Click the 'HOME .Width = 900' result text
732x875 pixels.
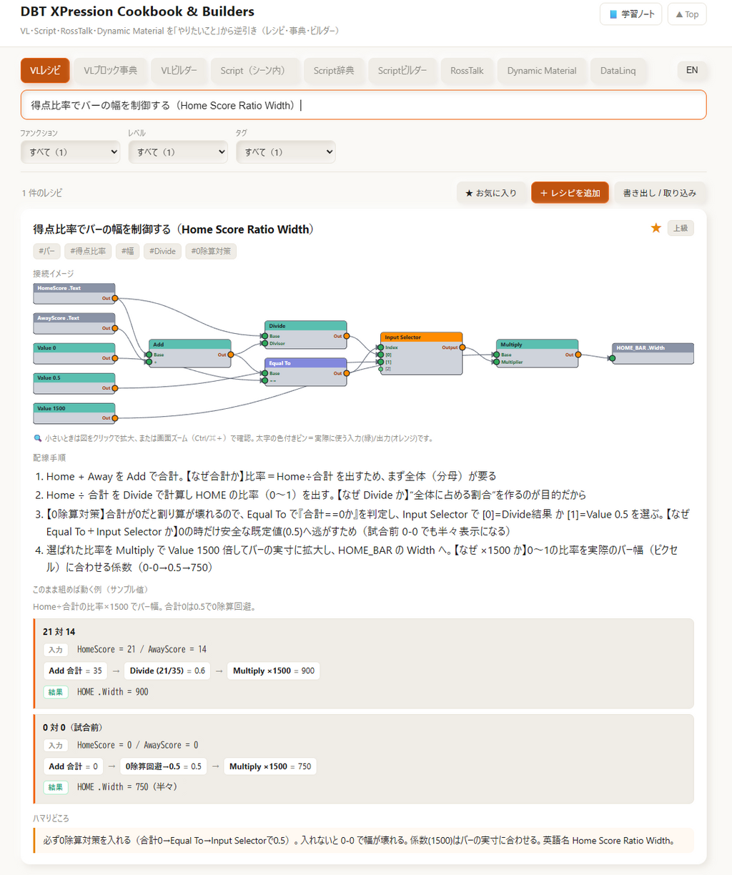(x=113, y=692)
